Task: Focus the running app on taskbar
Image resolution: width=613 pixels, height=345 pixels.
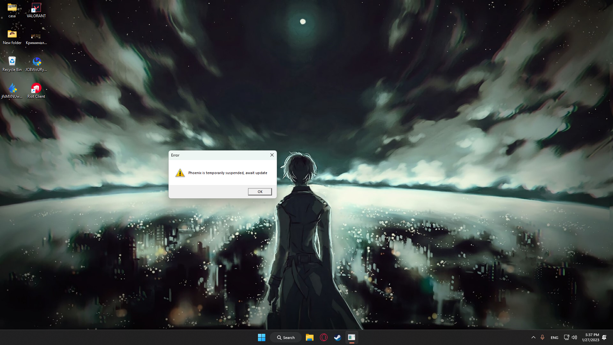Action: [352, 337]
